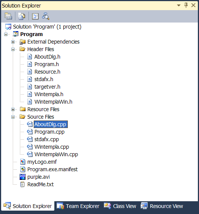The height and width of the screenshot is (214, 199).
Task: Collapse the Program project node
Action: pyautogui.click(x=6, y=34)
